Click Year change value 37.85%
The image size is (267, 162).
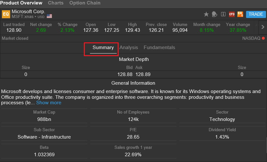(x=238, y=30)
